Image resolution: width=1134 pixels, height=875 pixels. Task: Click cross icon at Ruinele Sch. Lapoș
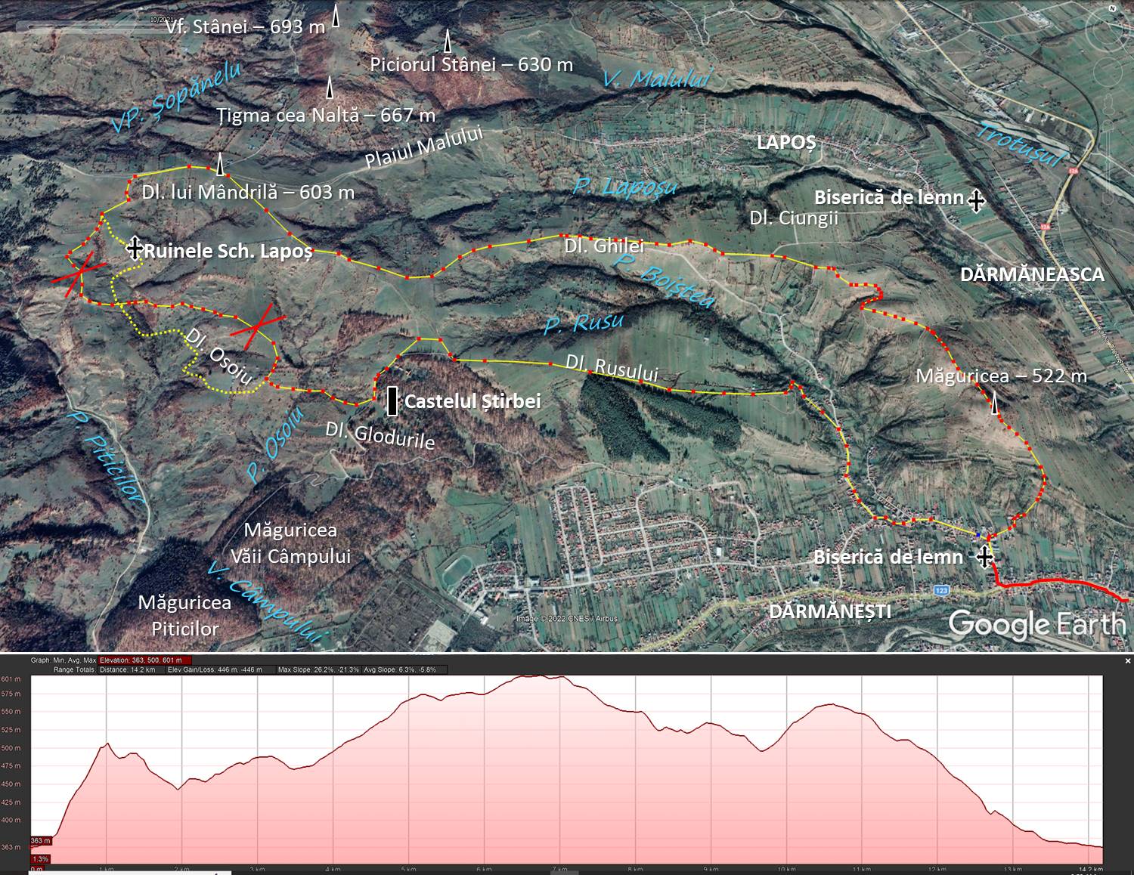pyautogui.click(x=135, y=248)
